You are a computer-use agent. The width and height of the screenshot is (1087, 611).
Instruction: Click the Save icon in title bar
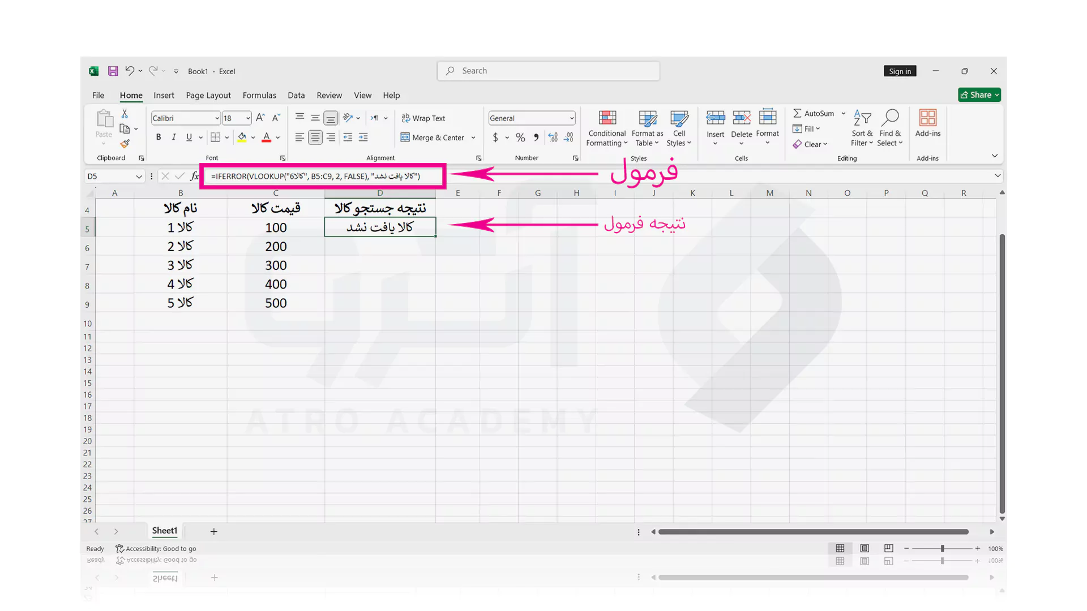point(113,71)
